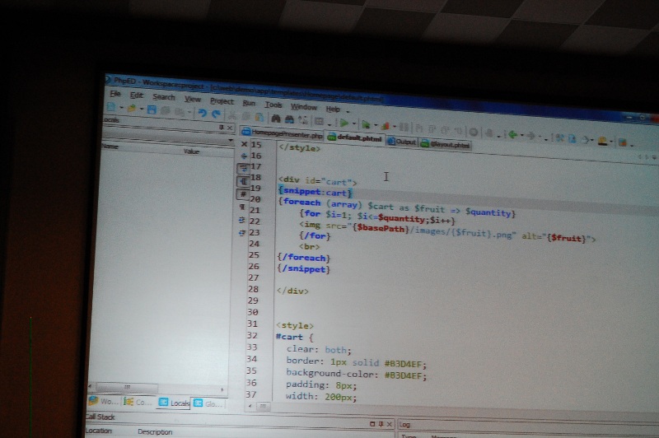Click the Locals panel horizontal scrollbar
The width and height of the screenshot is (659, 438).
pos(156,388)
